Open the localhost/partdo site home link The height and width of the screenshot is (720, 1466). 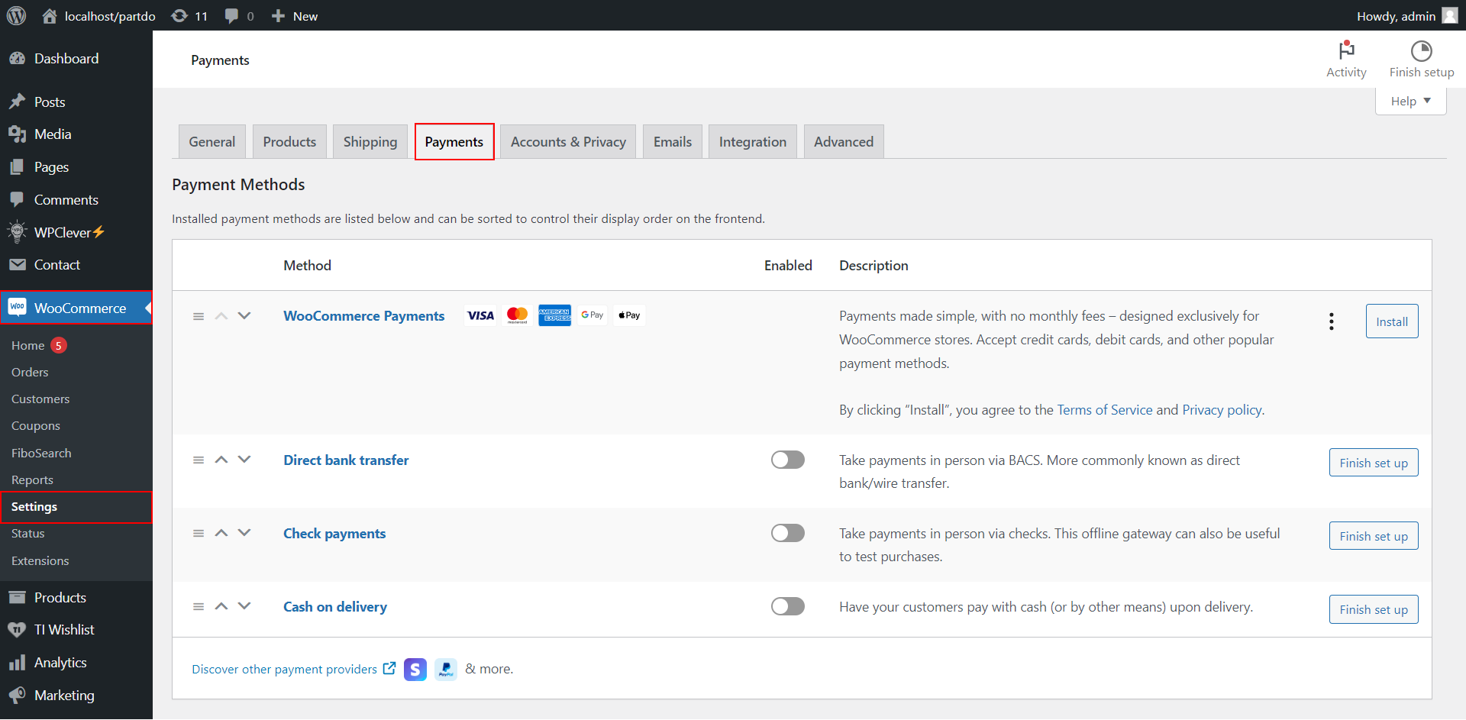(x=98, y=16)
